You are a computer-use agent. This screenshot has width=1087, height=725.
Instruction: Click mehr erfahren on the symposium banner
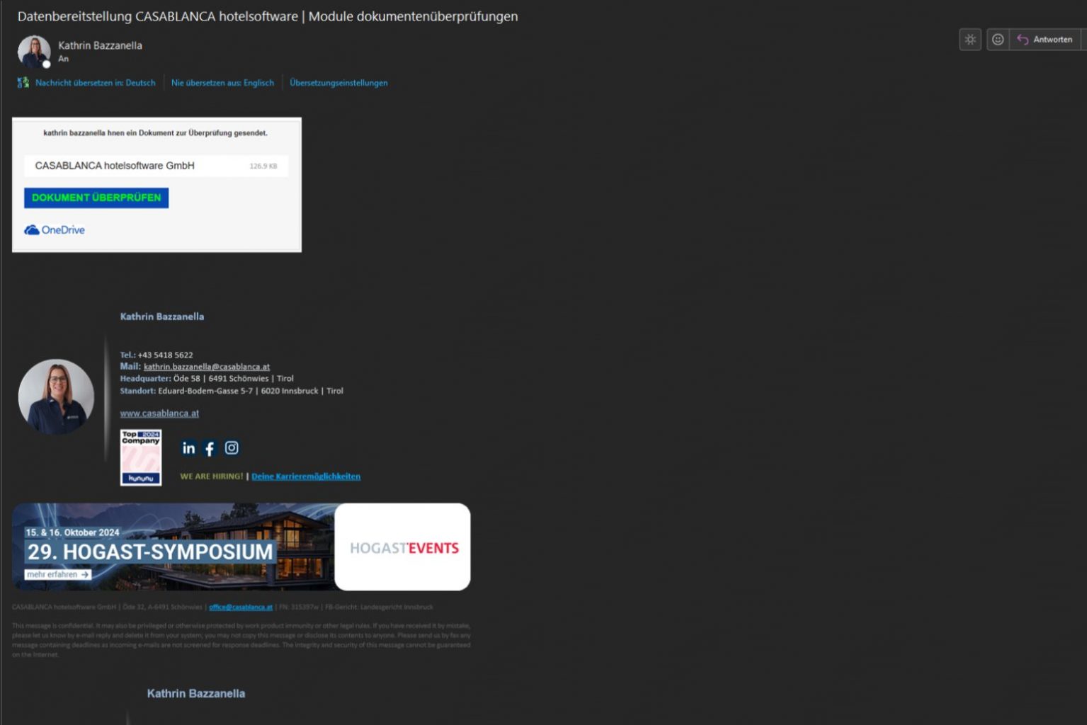(58, 574)
